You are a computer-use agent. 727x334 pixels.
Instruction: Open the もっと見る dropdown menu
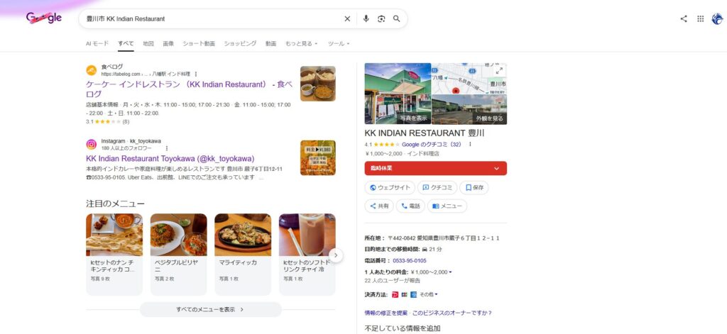[301, 44]
